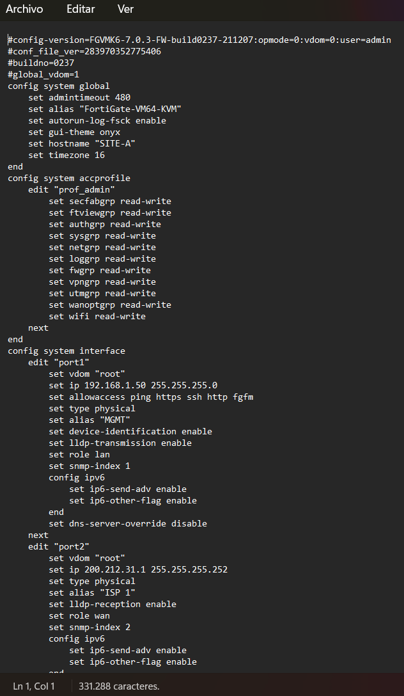This screenshot has width=404, height=696.
Task: Click the Ln 1, Col 1 status indicator
Action: click(34, 686)
